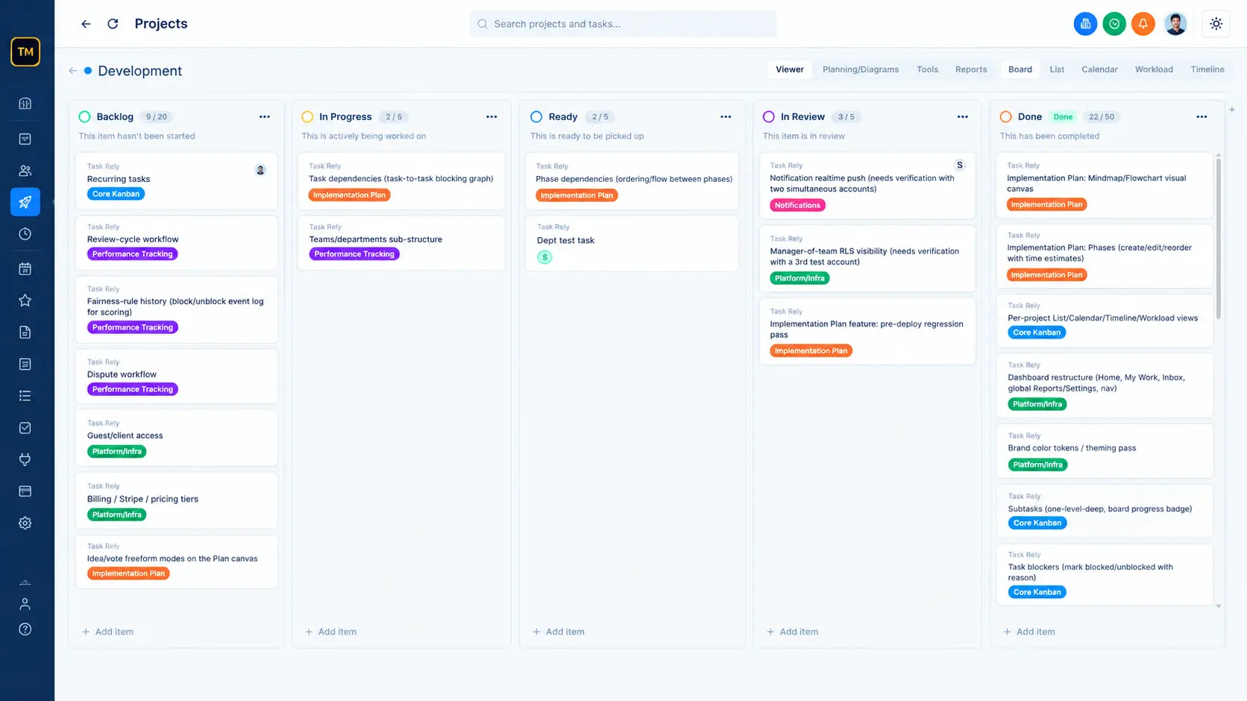The height and width of the screenshot is (701, 1247).
Task: Add item to the Done column
Action: point(1029,632)
